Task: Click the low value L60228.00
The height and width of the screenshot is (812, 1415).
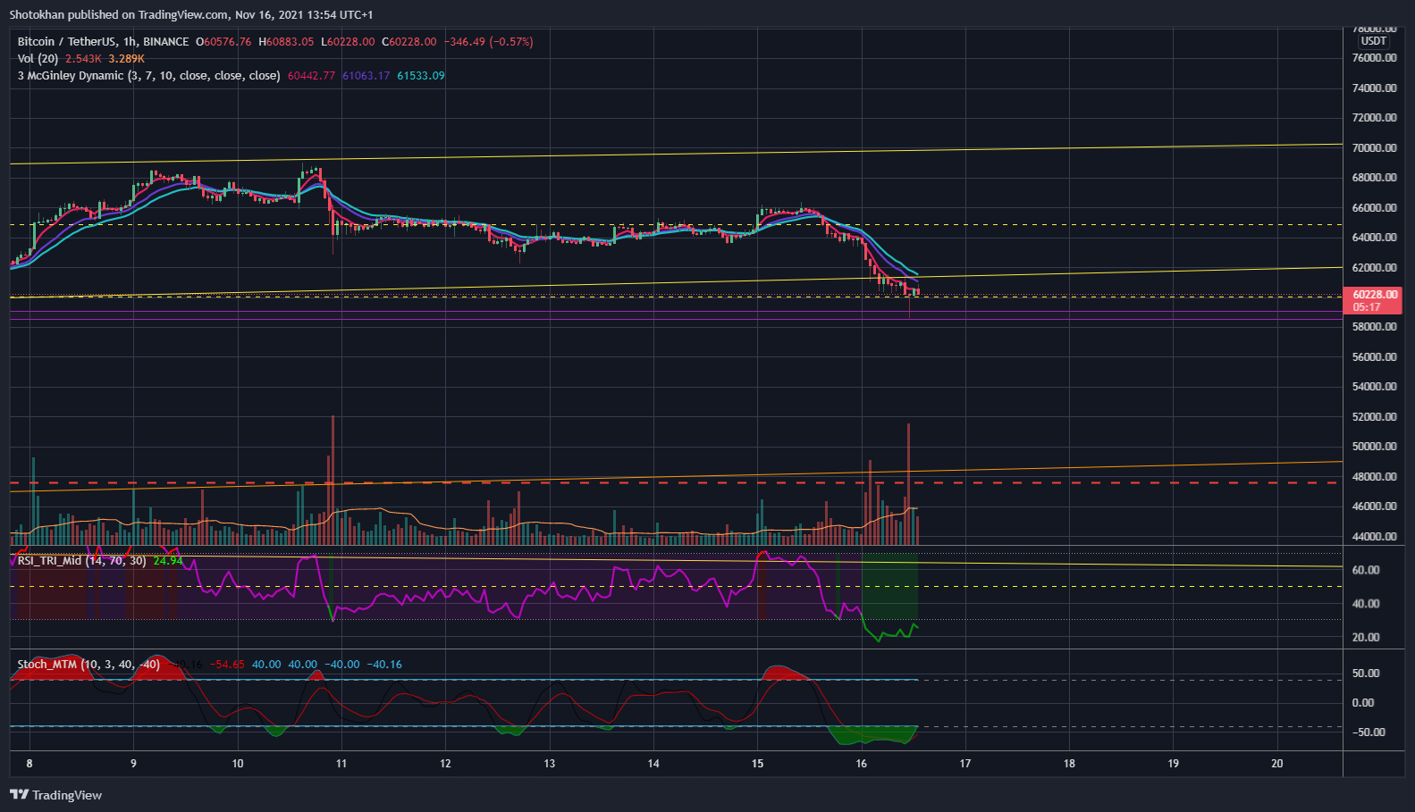Action: click(348, 42)
